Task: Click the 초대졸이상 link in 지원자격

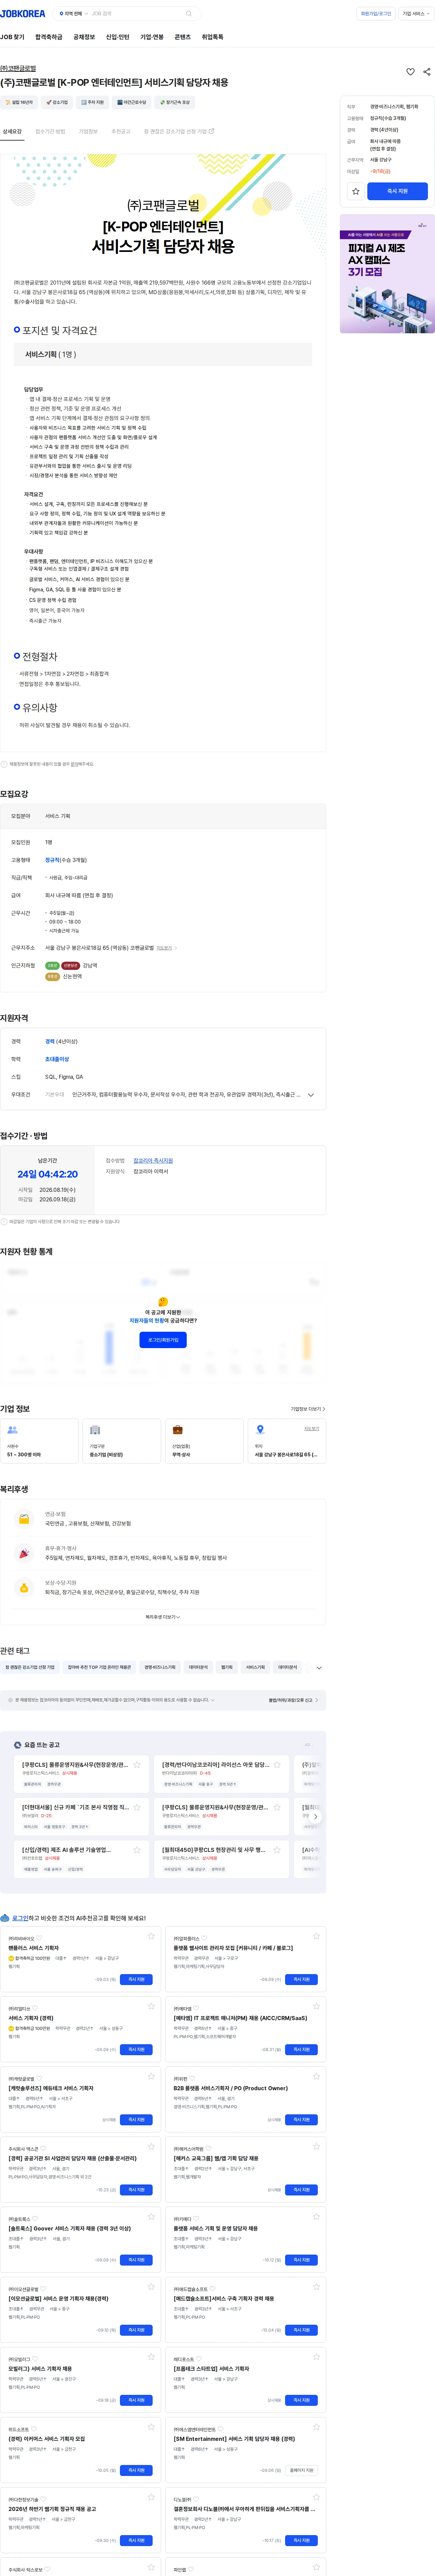Action: pos(57,1059)
